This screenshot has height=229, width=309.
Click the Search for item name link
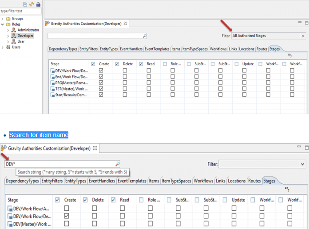[x=39, y=135]
